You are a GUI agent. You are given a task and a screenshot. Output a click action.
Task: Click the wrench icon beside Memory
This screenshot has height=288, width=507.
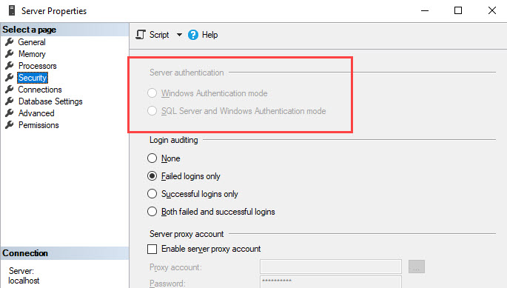pyautogui.click(x=10, y=54)
